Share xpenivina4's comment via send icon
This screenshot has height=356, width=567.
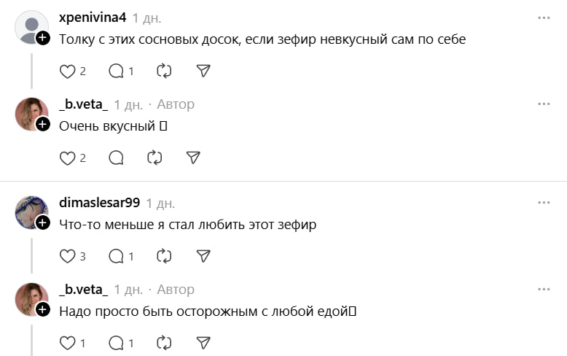(204, 71)
